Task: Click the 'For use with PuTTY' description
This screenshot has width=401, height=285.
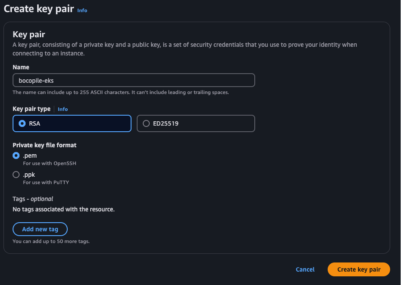Action: [x=46, y=182]
